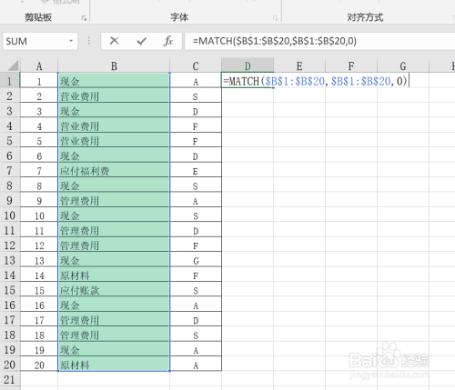Select row 14 header

pos(10,275)
